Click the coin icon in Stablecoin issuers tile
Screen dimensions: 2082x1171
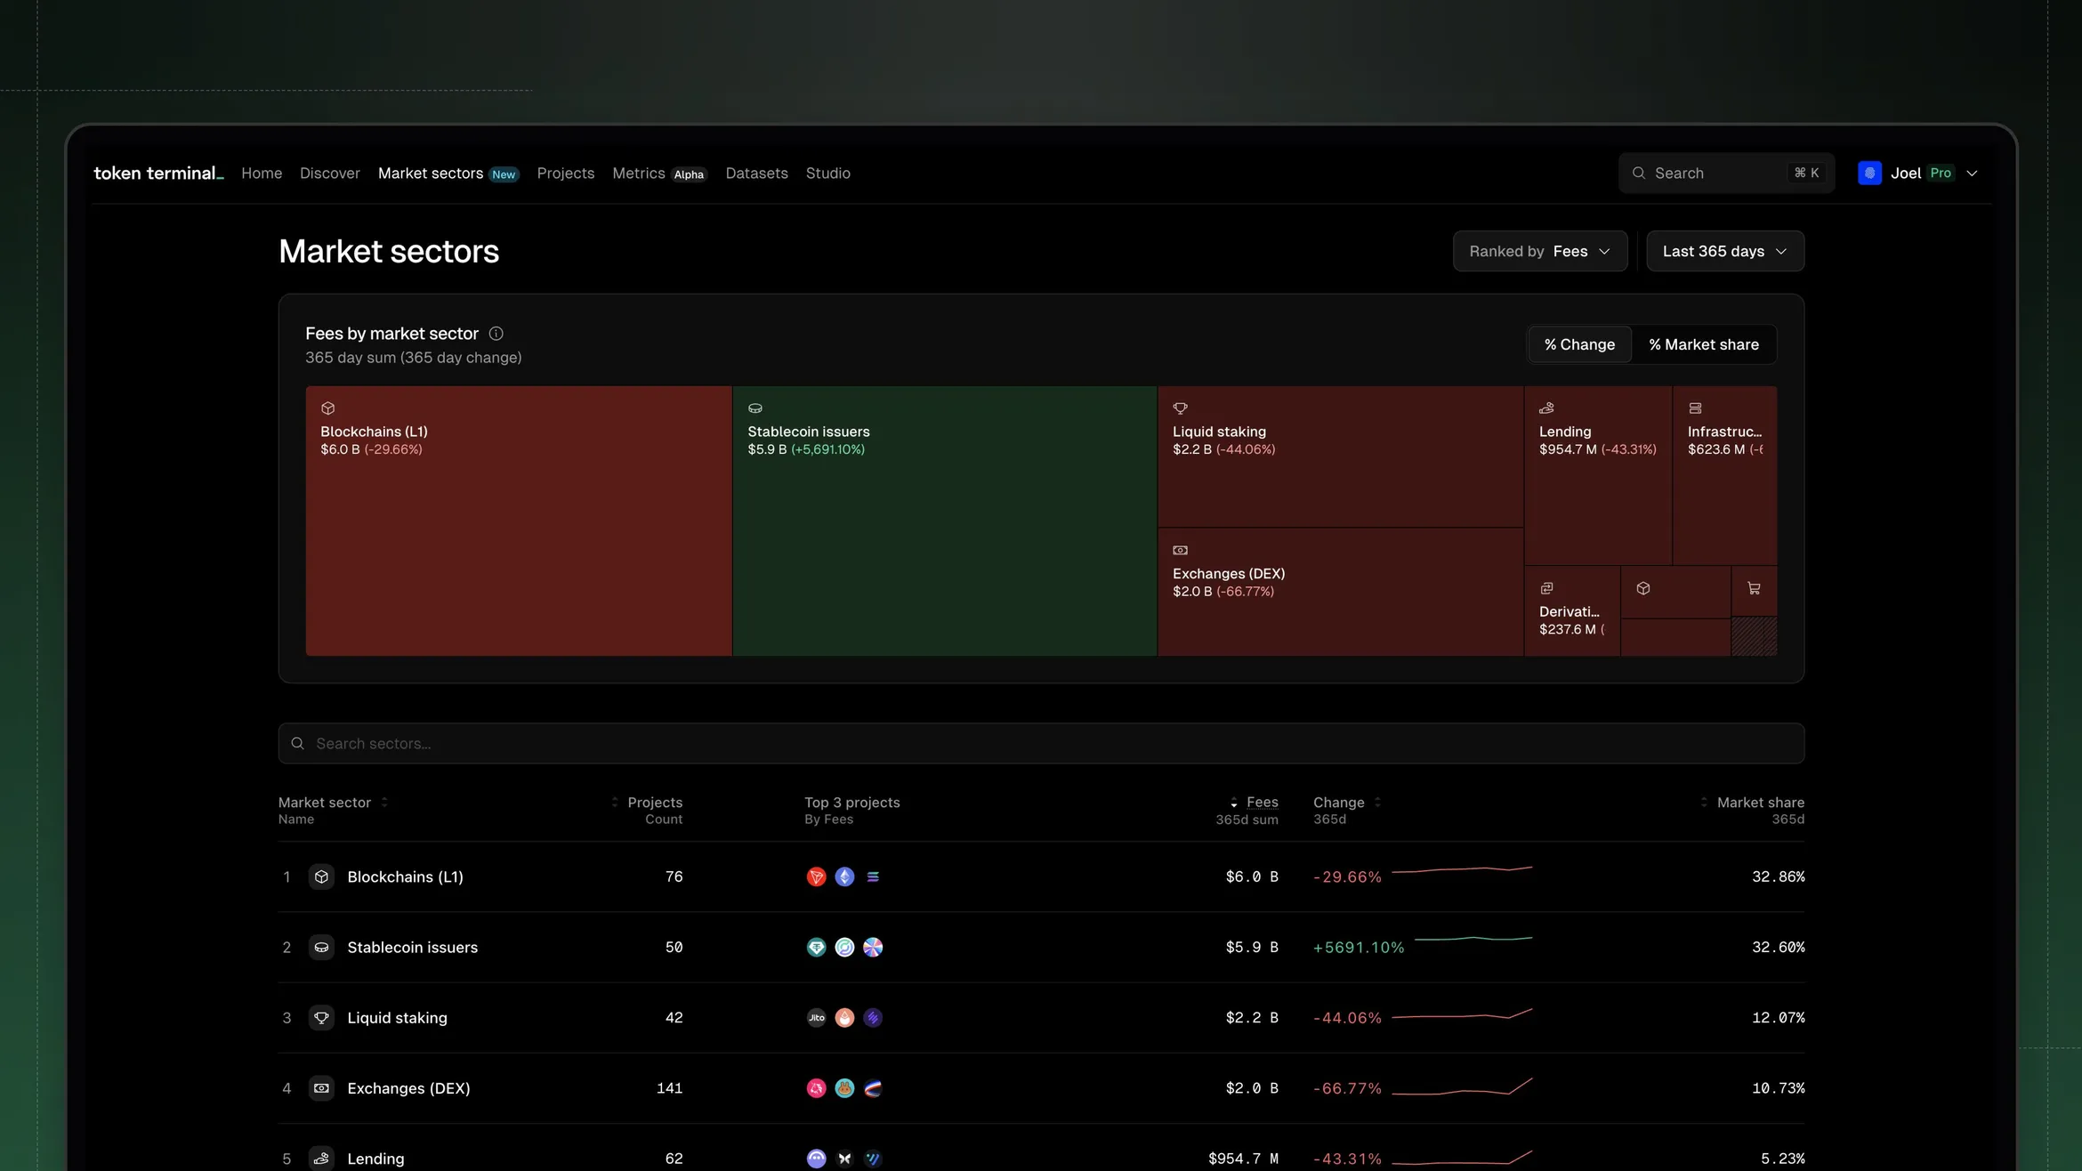755,408
